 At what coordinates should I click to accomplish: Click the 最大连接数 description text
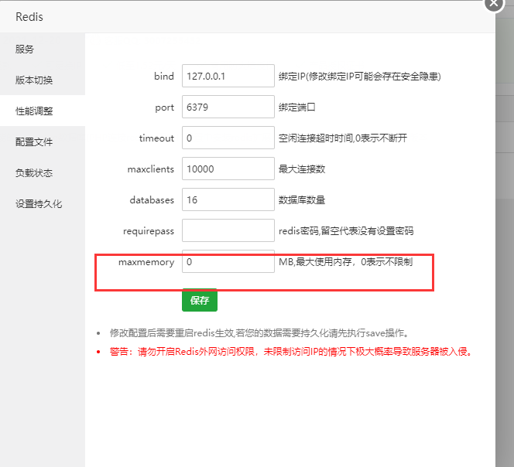[302, 169]
